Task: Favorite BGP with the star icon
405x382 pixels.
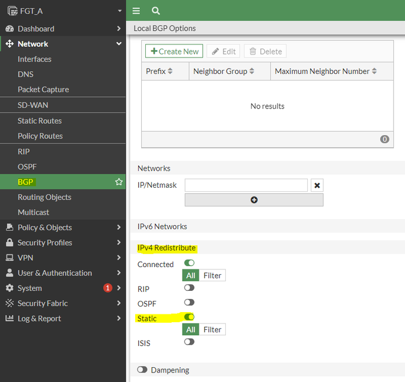Action: tap(119, 182)
